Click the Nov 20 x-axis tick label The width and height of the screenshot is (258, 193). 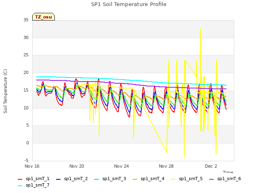click(77, 166)
